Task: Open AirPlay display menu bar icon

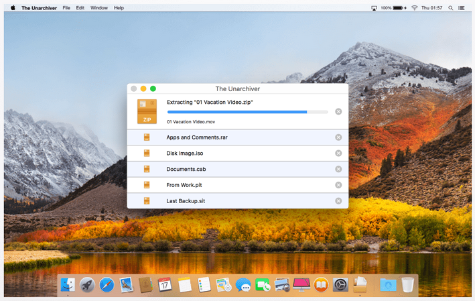Action: pyautogui.click(x=374, y=8)
